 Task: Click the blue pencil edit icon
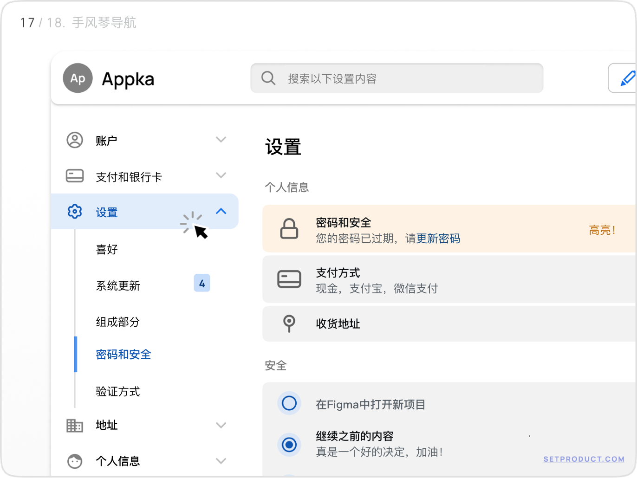(627, 78)
